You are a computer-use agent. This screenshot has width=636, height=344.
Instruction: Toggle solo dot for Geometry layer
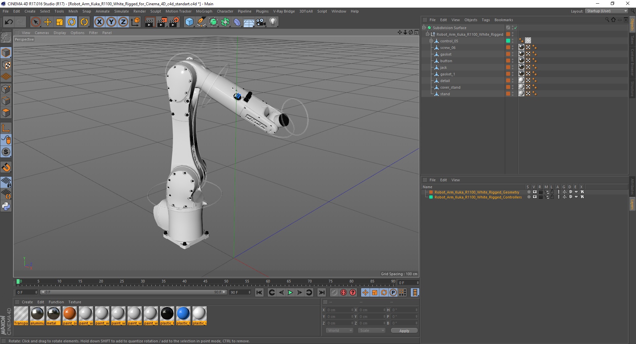(x=529, y=192)
